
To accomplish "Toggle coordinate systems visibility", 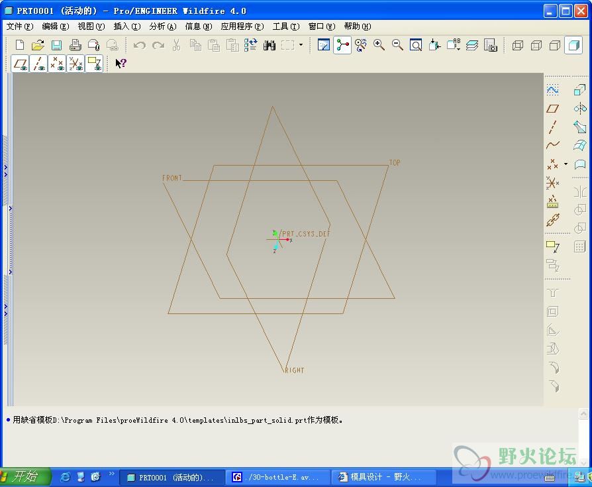I will coord(75,64).
